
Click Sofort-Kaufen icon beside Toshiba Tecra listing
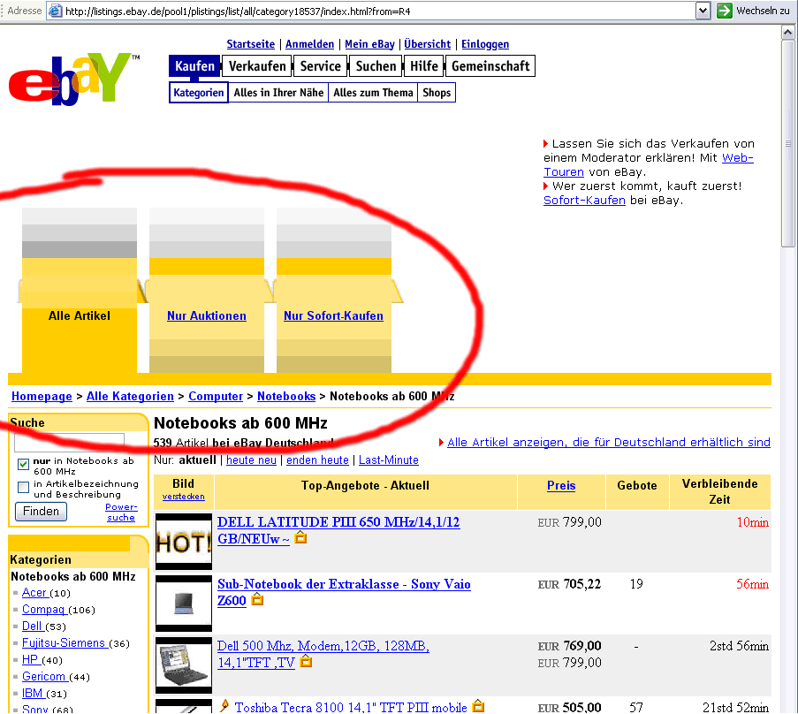pyautogui.click(x=478, y=706)
